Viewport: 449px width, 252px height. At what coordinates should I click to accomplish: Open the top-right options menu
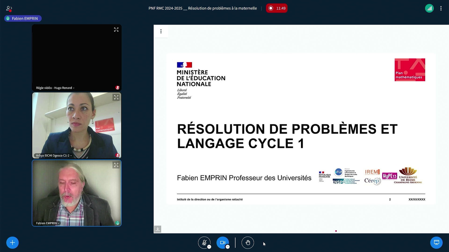pyautogui.click(x=441, y=8)
